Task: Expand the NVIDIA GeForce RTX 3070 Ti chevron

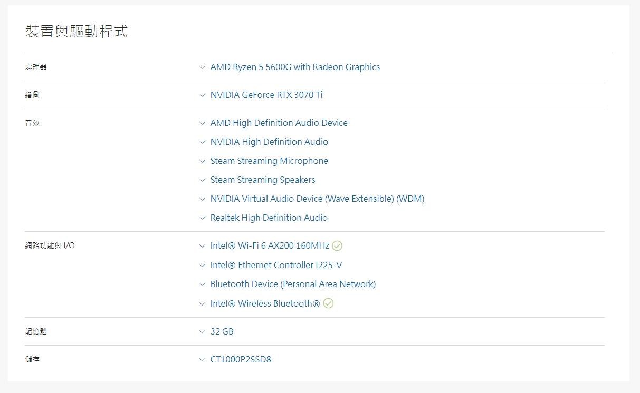Action: point(202,95)
